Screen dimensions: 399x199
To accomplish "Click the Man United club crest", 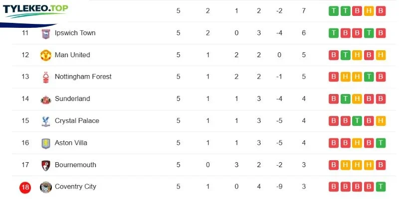I will (x=46, y=55).
